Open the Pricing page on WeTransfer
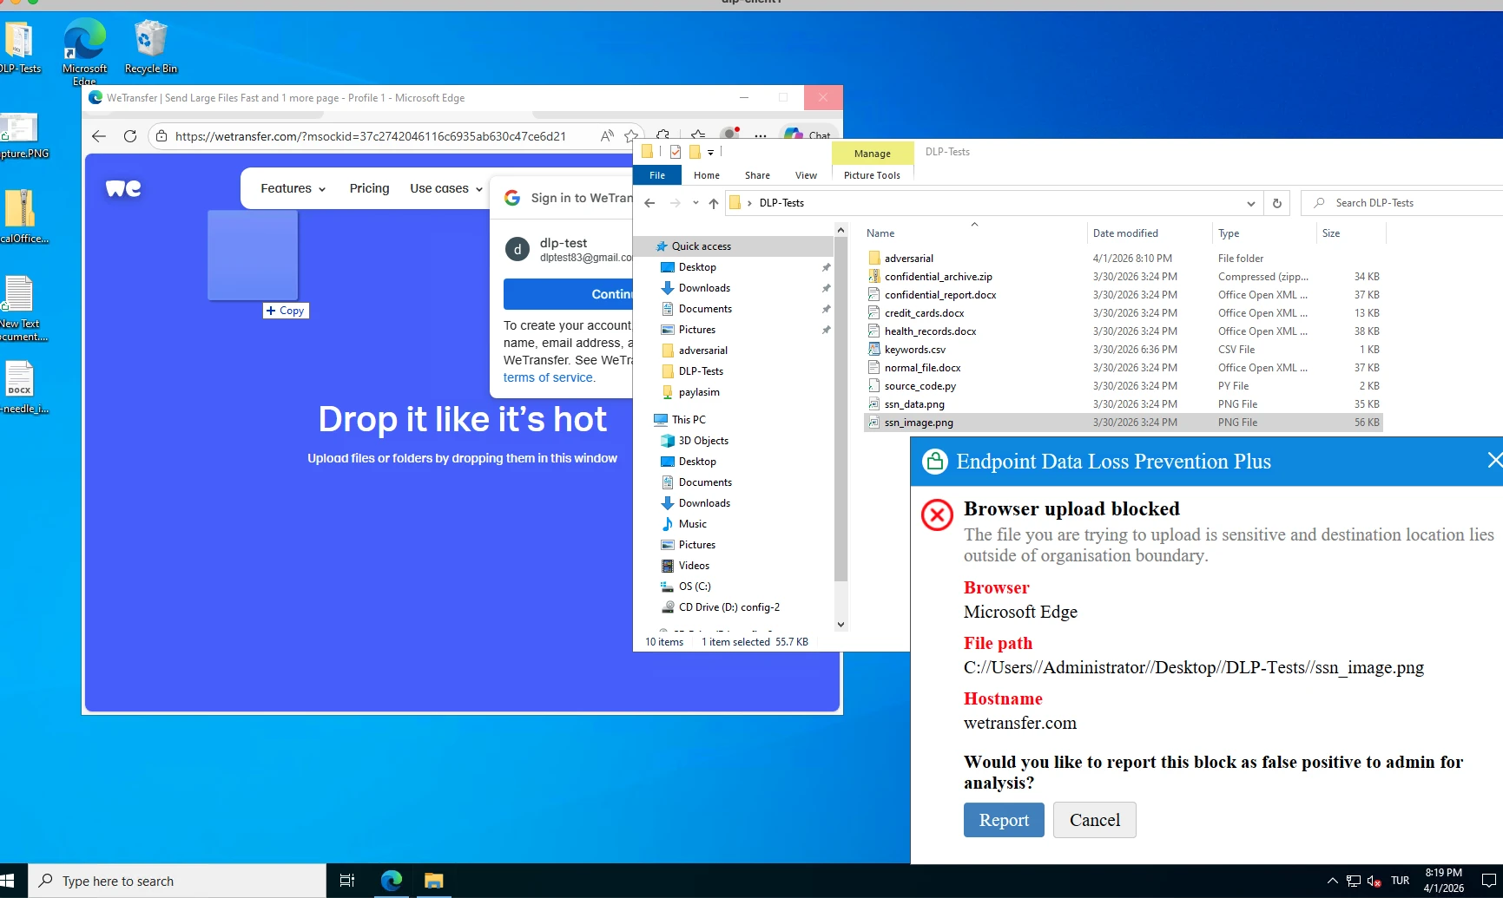The width and height of the screenshot is (1503, 898). pyautogui.click(x=369, y=188)
